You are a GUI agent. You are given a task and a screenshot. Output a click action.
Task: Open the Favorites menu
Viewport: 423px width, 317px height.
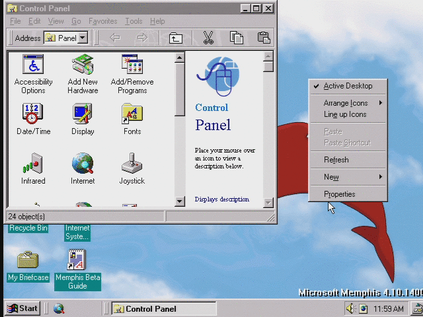[x=103, y=21]
